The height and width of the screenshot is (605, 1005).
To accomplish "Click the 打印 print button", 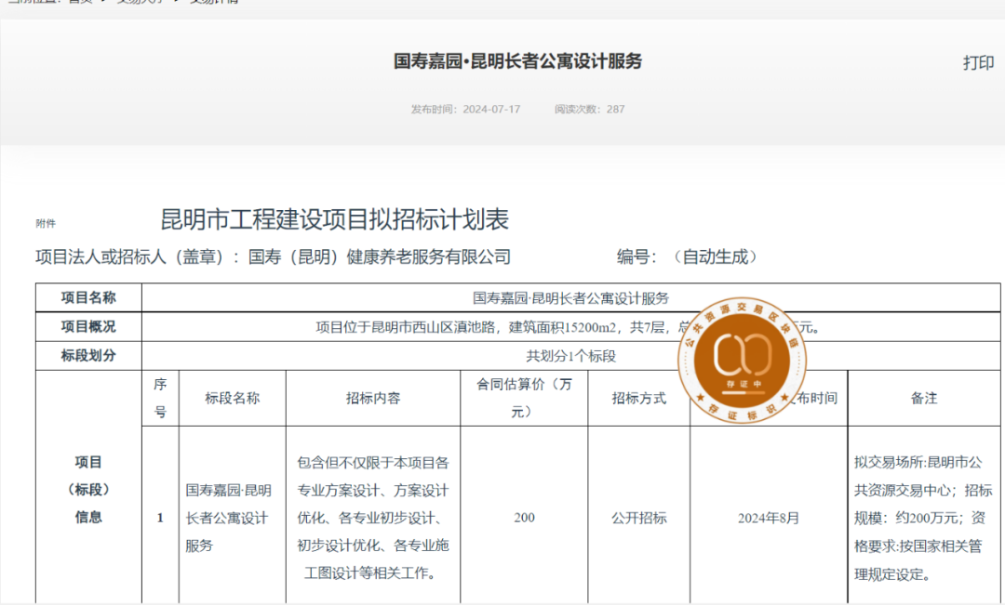I will pyautogui.click(x=977, y=63).
